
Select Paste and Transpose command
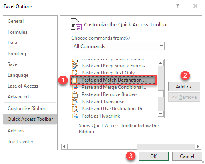click(x=114, y=102)
